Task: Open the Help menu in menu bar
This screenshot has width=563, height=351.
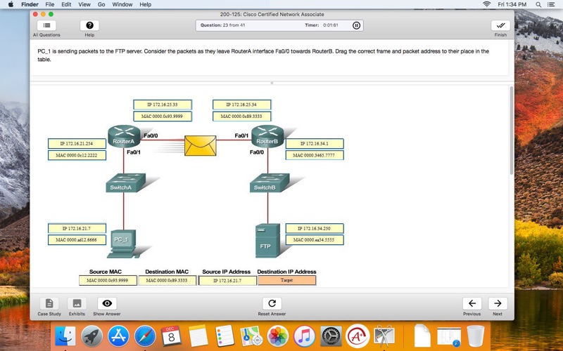Action: 146,4
